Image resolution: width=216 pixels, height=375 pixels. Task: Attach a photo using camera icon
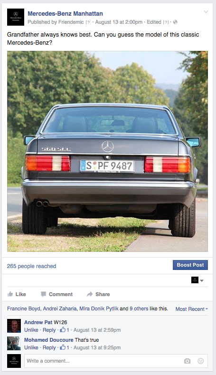click(x=188, y=361)
